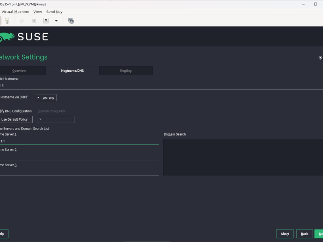Click the Run virtual machine play icon
This screenshot has width=323, height=242.
tap(22, 21)
